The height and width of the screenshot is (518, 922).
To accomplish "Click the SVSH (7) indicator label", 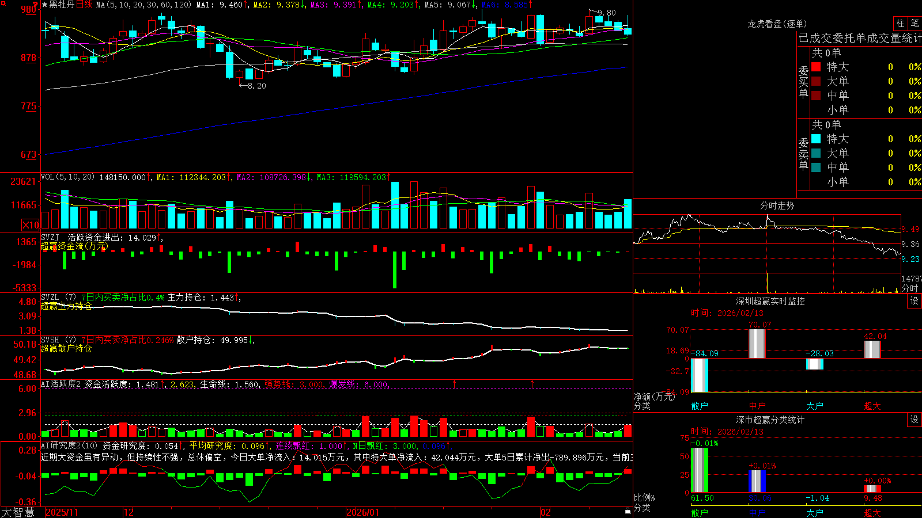I will [x=58, y=340].
